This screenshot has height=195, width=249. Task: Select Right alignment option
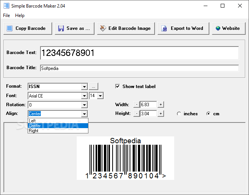tap(58, 131)
